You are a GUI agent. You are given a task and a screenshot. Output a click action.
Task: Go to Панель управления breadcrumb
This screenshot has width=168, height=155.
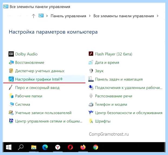coord(68,16)
